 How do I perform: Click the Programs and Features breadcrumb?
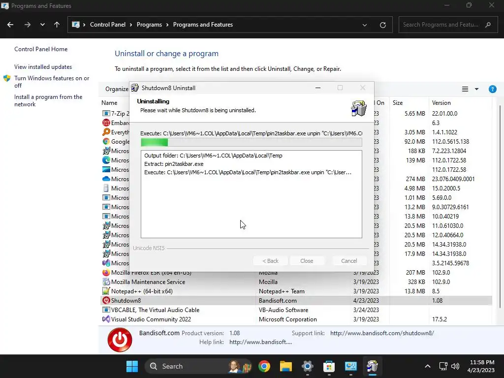click(x=203, y=25)
